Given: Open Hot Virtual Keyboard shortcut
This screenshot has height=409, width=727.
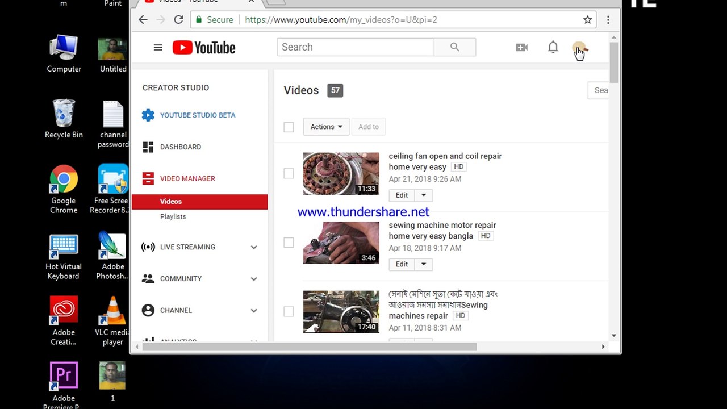Looking at the screenshot, I should (x=64, y=256).
